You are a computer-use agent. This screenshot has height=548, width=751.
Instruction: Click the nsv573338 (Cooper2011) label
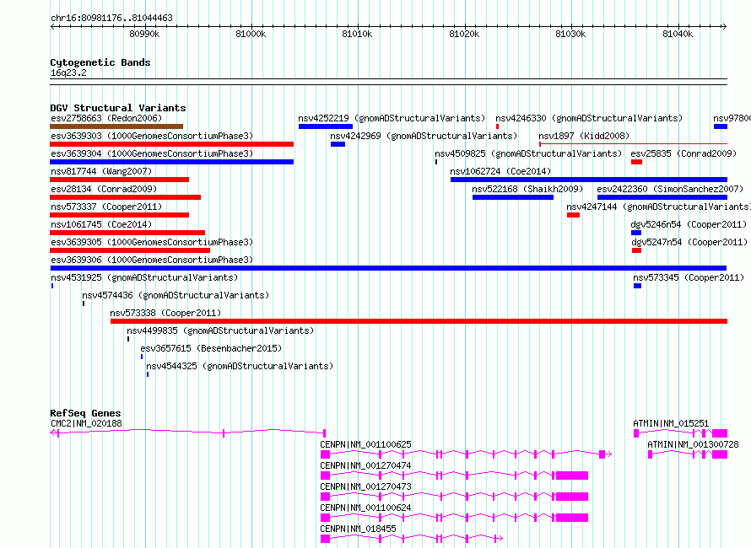tap(165, 313)
